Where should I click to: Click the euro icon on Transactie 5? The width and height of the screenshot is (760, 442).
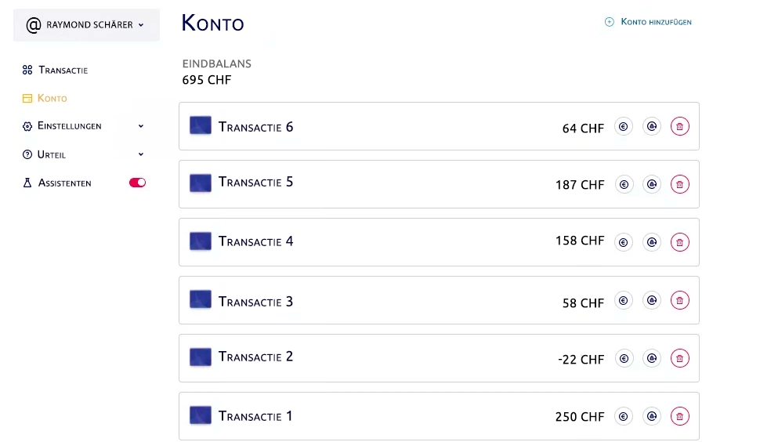point(624,185)
